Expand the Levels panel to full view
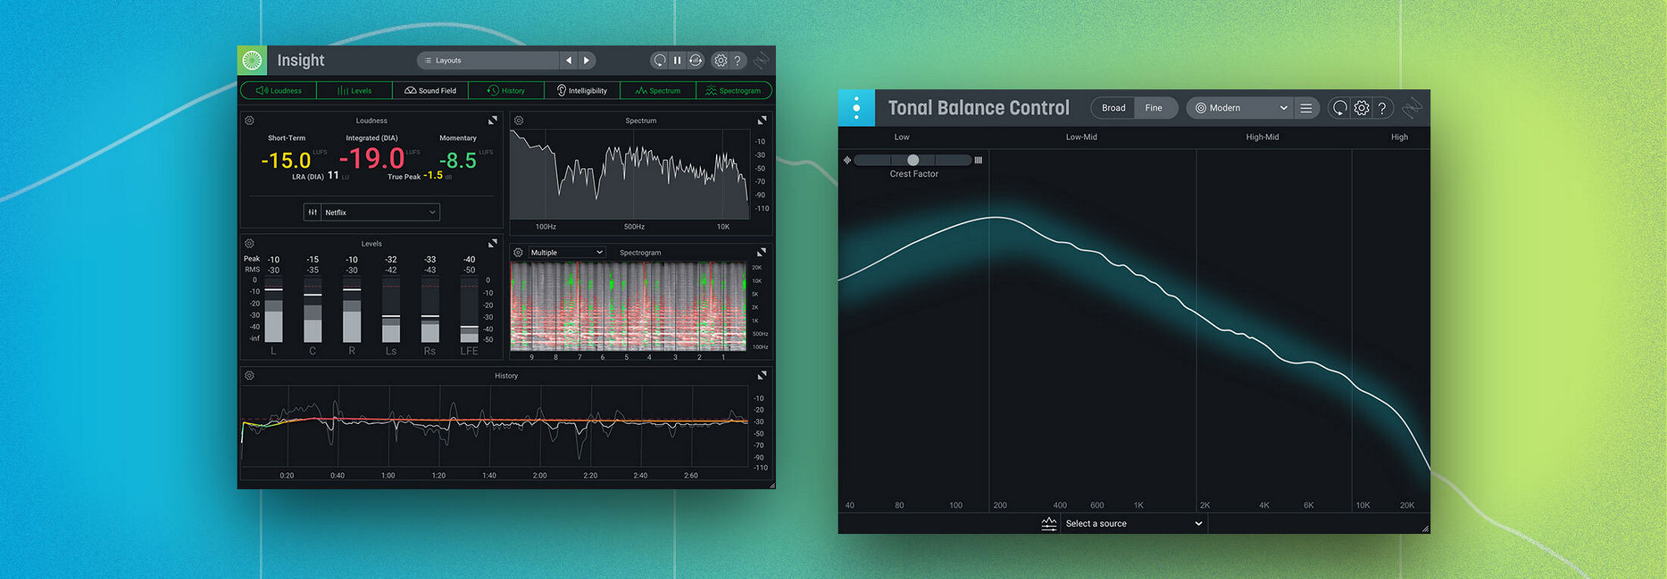Screen dimensions: 1667x579 (x=493, y=243)
